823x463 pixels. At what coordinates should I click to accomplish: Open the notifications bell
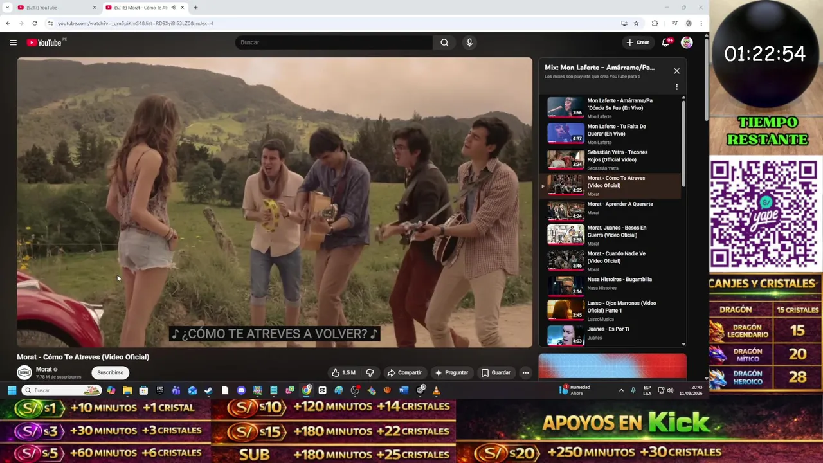[666, 42]
